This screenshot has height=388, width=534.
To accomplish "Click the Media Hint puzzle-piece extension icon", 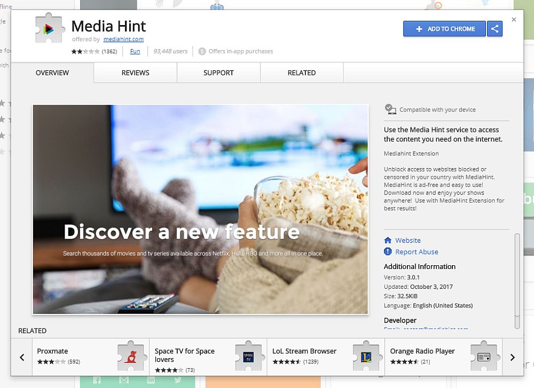I will [x=50, y=29].
